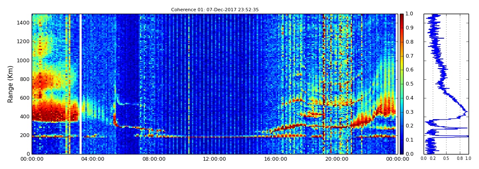
Task: Click the colorbar 0.7 tick label
Action: (x=409, y=56)
